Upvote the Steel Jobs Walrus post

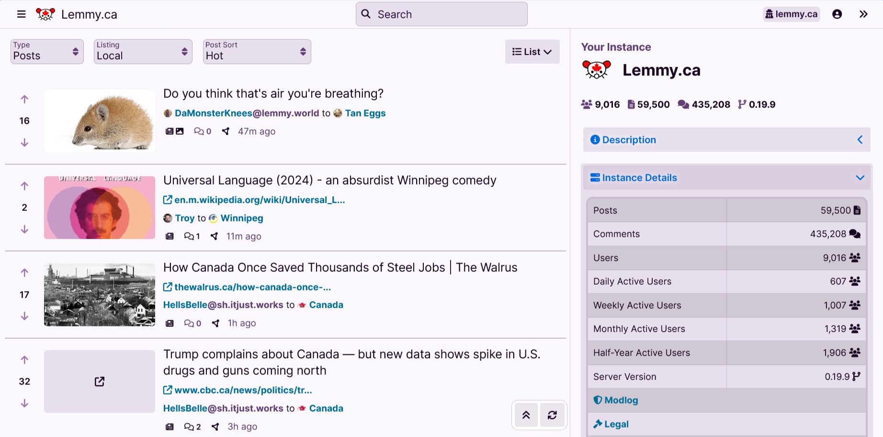pyautogui.click(x=24, y=273)
